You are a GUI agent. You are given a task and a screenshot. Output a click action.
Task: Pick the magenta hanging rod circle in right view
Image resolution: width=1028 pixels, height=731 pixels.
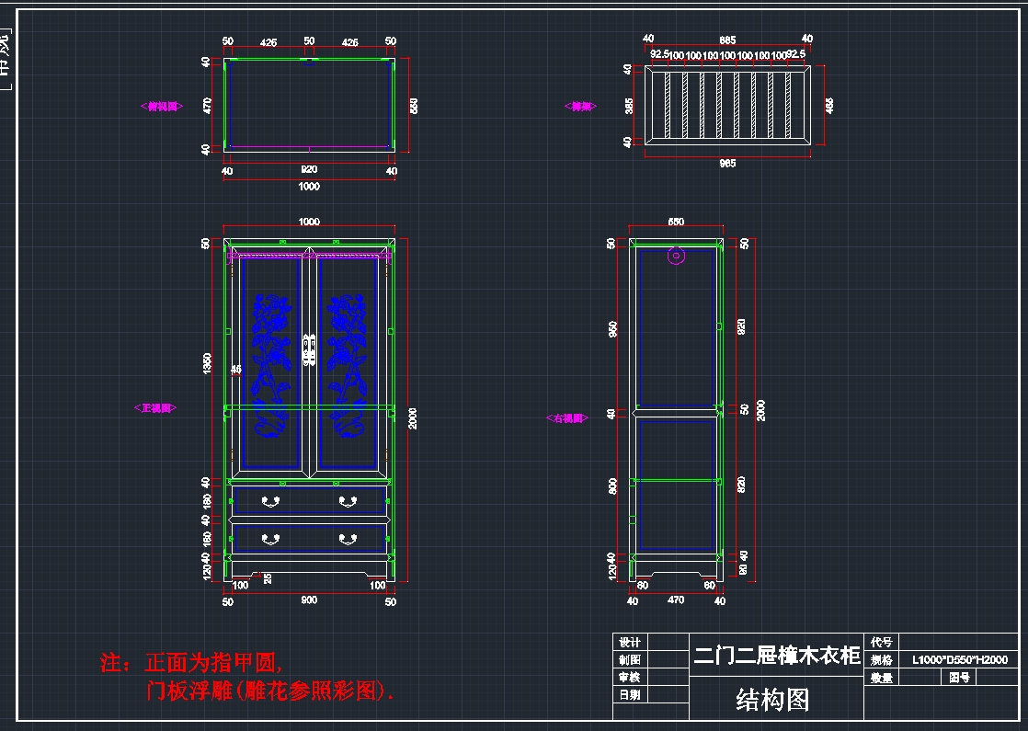(676, 256)
